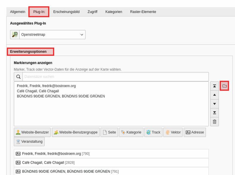Image resolution: width=235 pixels, height=175 pixels.
Task: Click the move-to-top arrow icon
Action: (214, 86)
